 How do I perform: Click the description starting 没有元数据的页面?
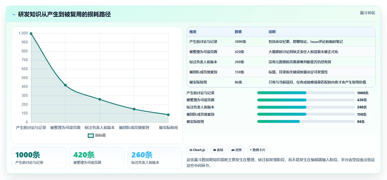(x=300, y=62)
